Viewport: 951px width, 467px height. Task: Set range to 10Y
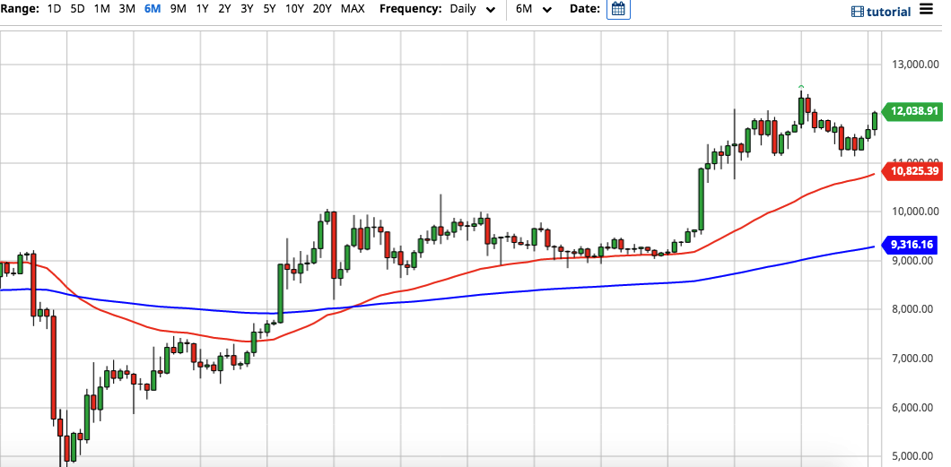click(x=294, y=9)
